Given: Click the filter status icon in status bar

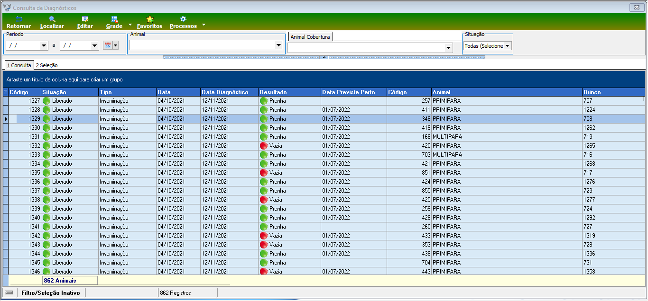Looking at the screenshot, I should [9, 293].
